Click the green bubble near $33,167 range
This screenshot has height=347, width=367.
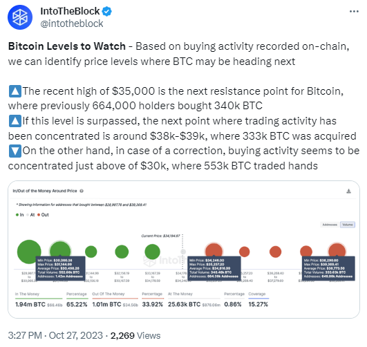(x=152, y=252)
